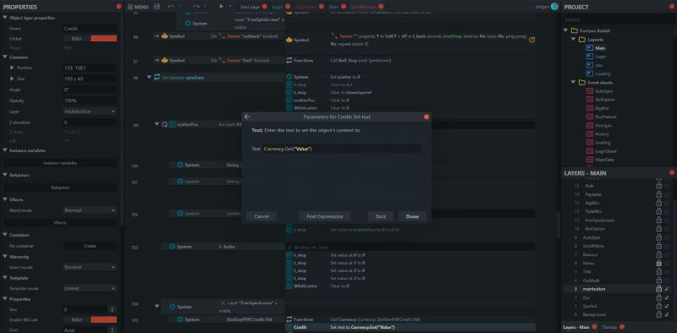The width and height of the screenshot is (677, 333).
Task: Toggle lock on the mainbutton layer
Action: [x=658, y=289]
